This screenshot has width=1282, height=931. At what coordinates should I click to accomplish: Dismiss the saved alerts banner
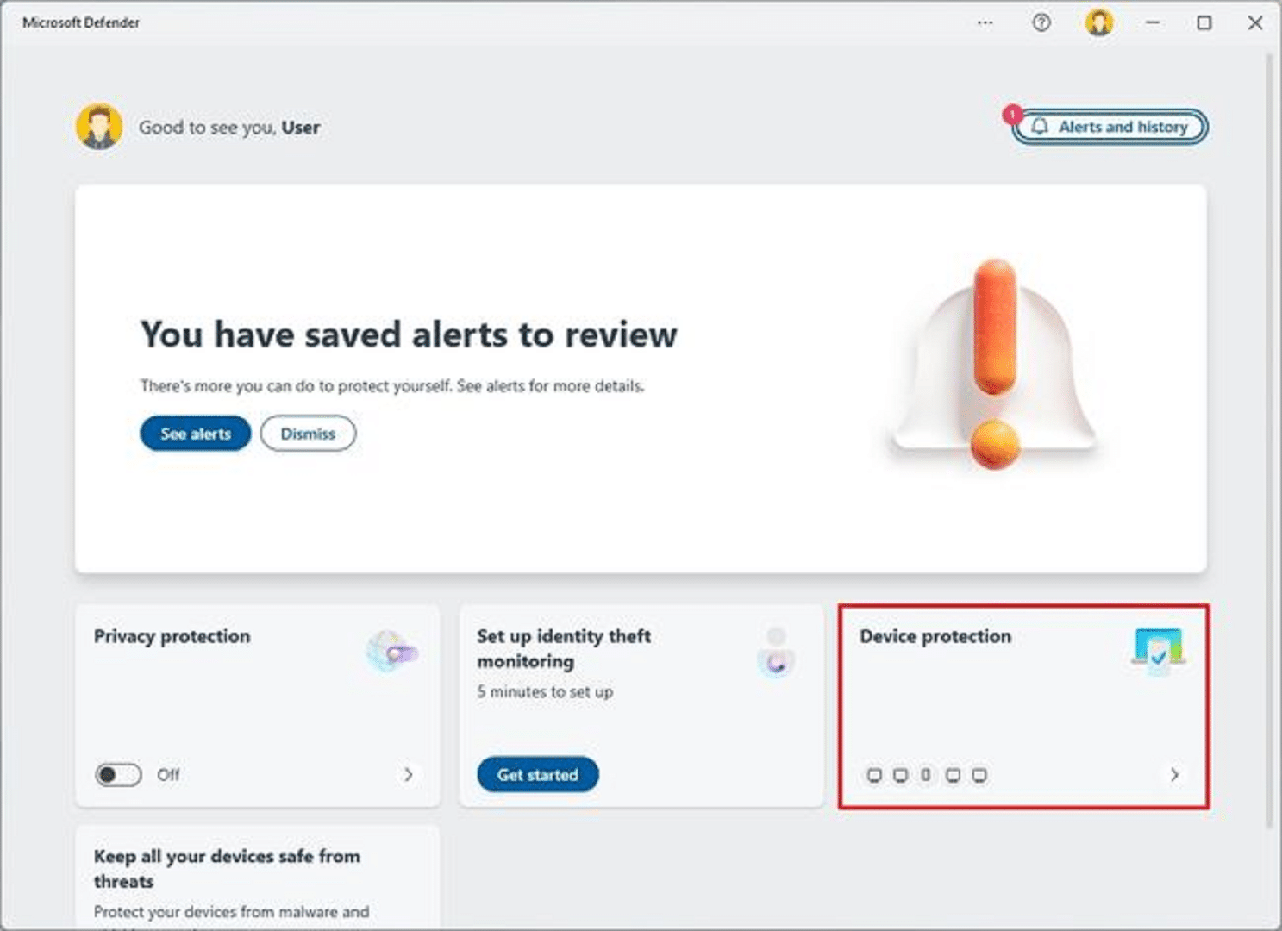[308, 434]
